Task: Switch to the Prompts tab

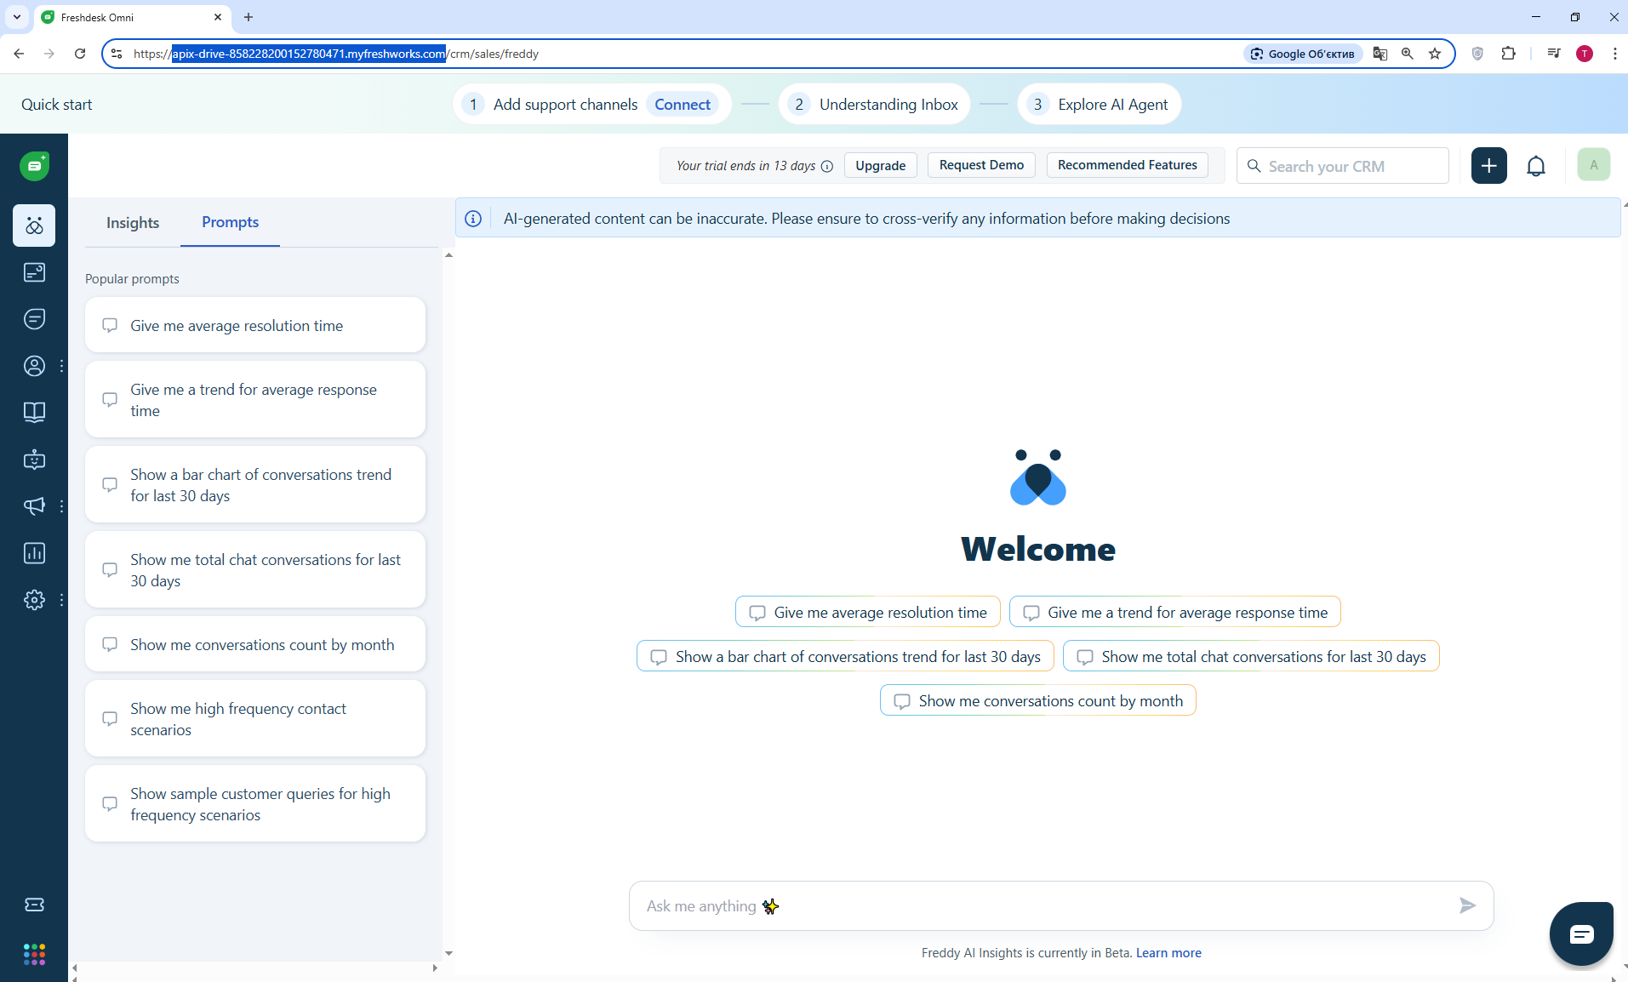Action: coord(231,222)
